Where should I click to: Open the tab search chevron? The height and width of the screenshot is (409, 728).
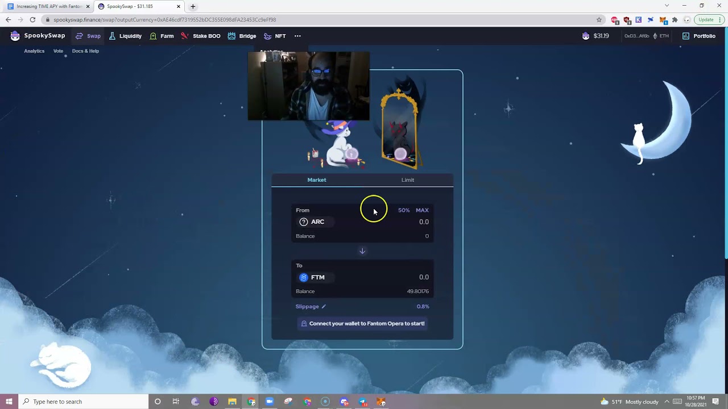[x=667, y=6]
